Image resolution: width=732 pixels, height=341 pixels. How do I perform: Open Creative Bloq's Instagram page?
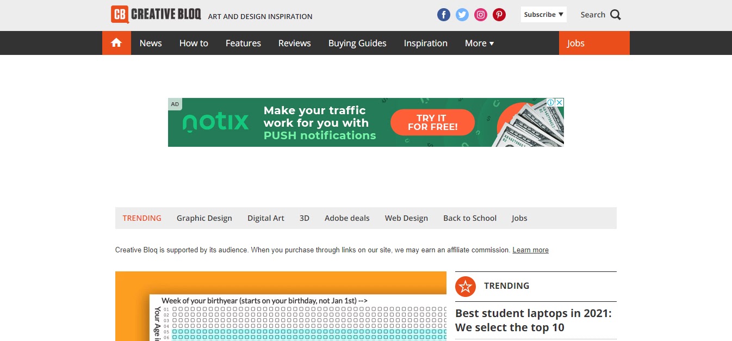point(481,15)
